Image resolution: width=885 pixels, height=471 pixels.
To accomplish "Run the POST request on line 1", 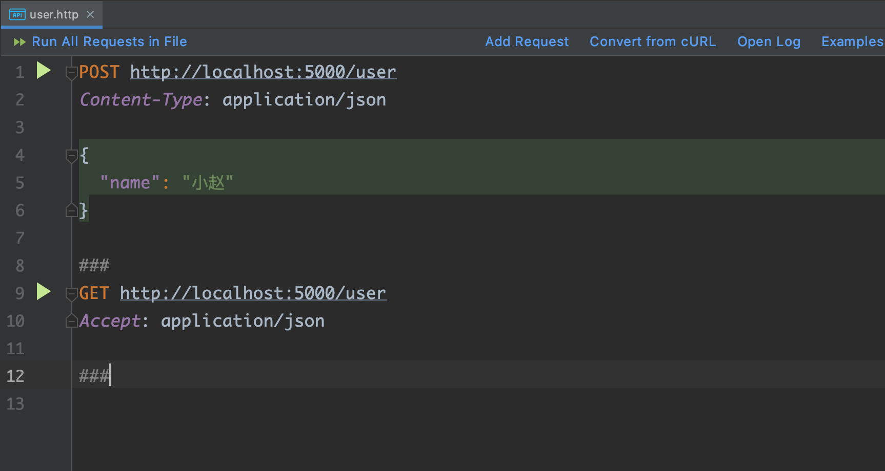I will point(44,71).
